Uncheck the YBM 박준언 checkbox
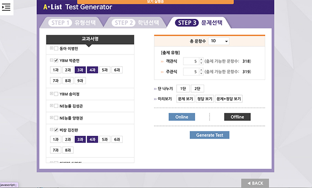 pyautogui.click(x=56, y=60)
